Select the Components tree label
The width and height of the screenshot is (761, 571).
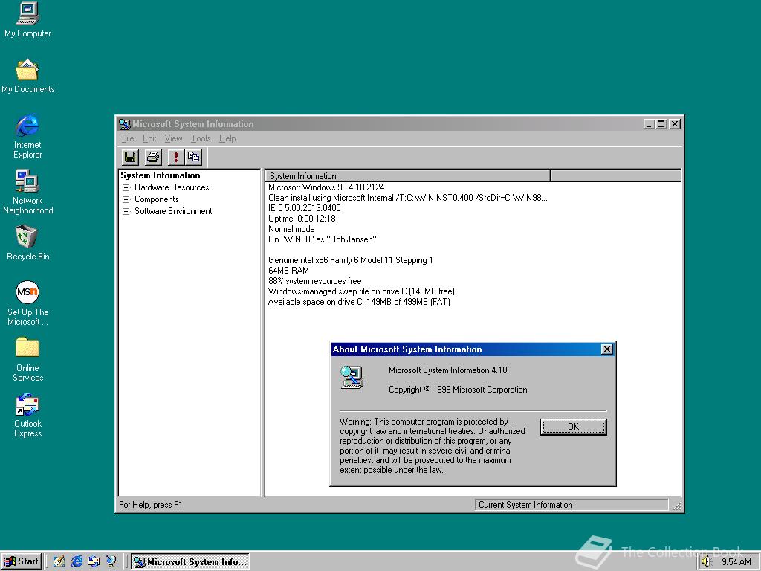tap(156, 199)
